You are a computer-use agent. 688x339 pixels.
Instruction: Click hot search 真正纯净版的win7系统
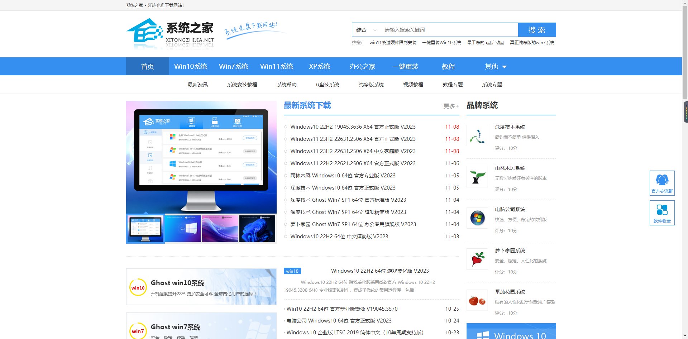532,43
